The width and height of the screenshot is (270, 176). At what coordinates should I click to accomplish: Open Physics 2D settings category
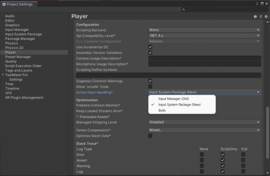coord(14,48)
